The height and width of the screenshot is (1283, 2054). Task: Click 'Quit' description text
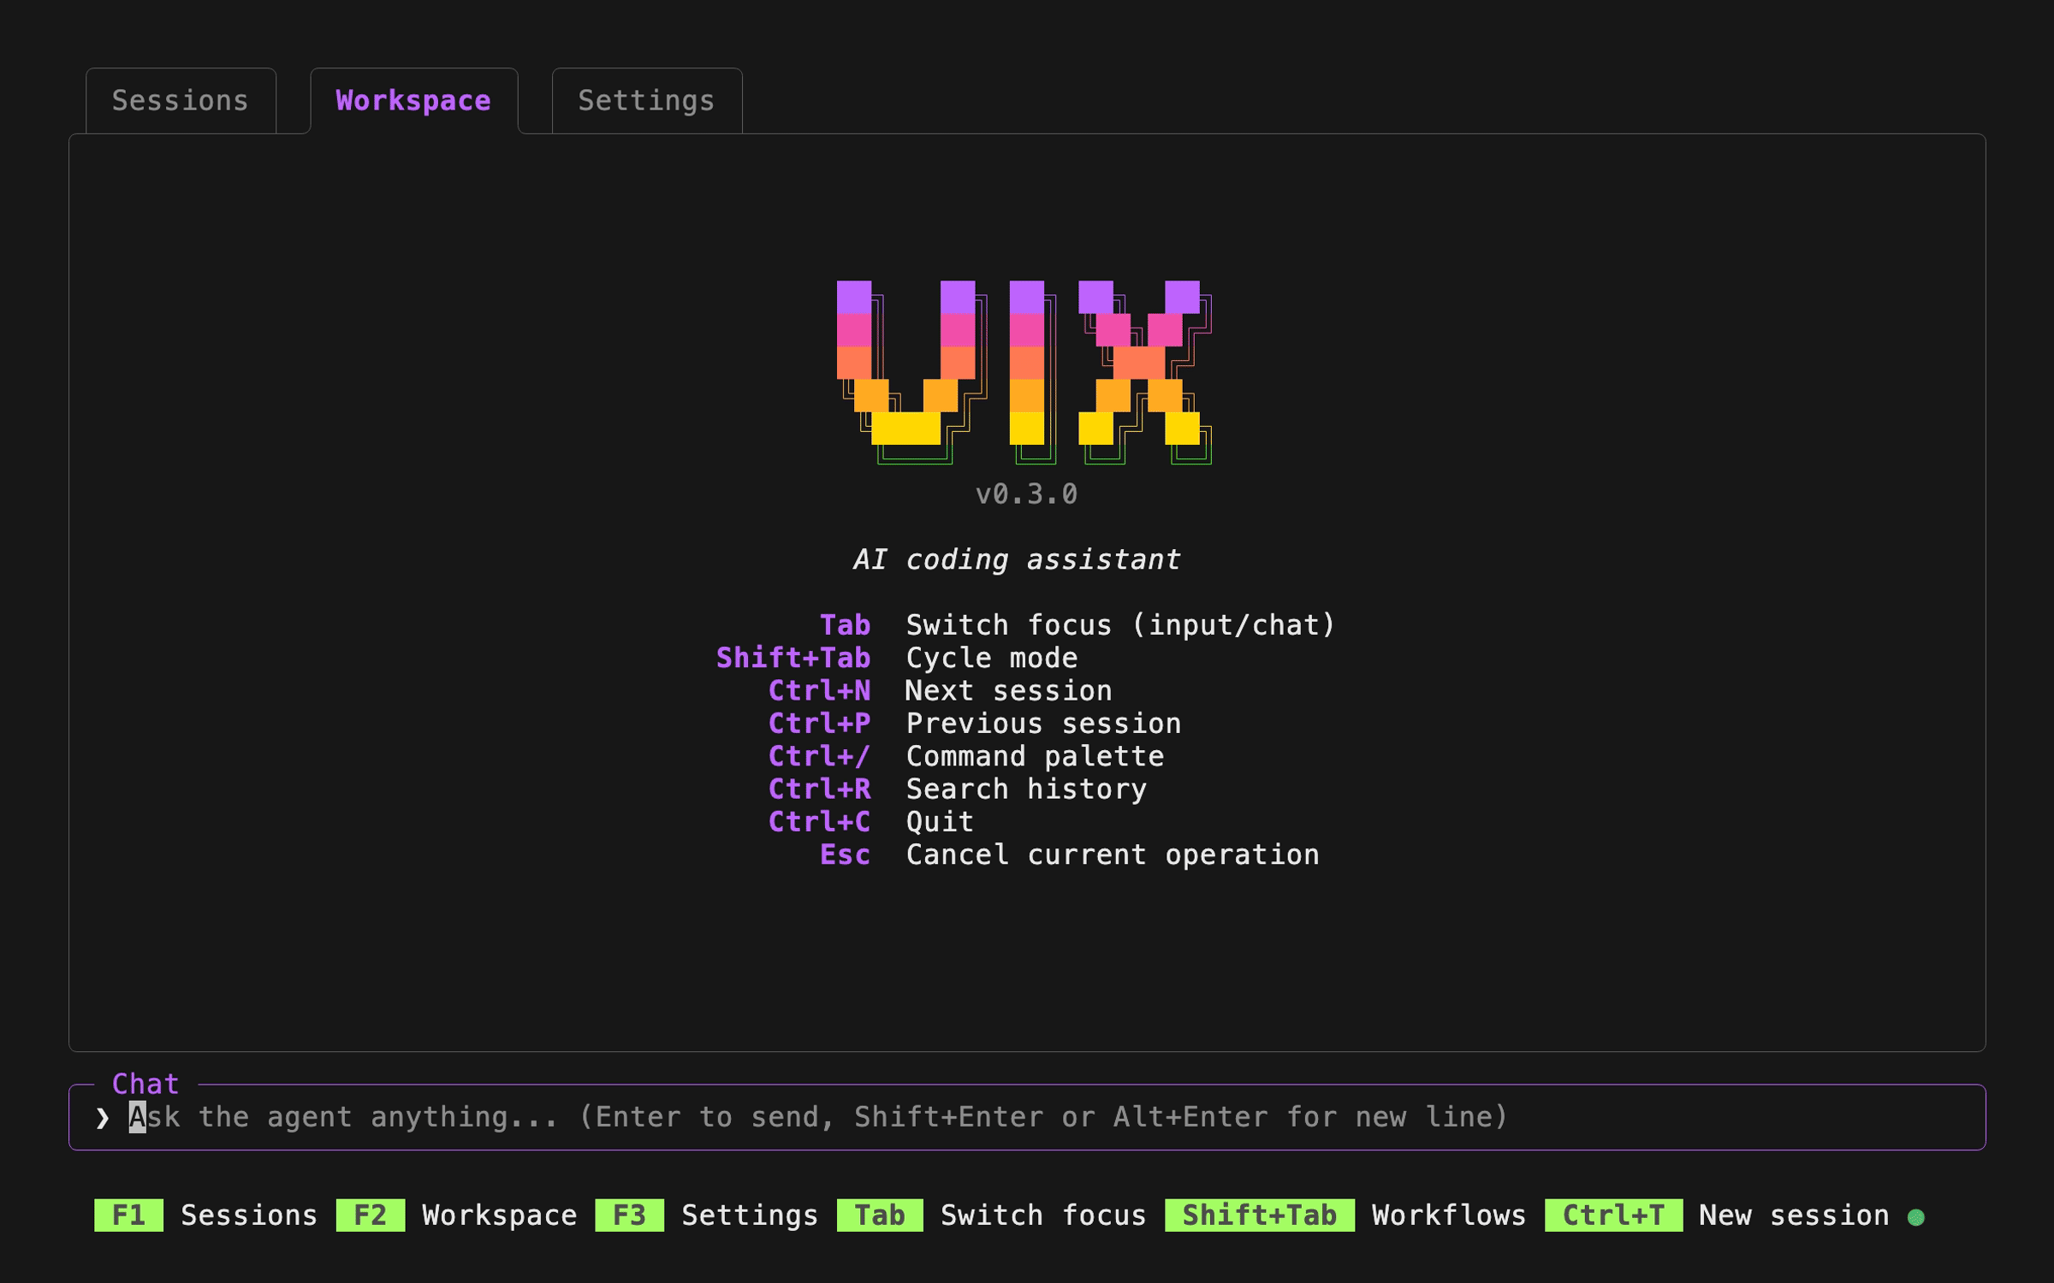[x=940, y=822]
